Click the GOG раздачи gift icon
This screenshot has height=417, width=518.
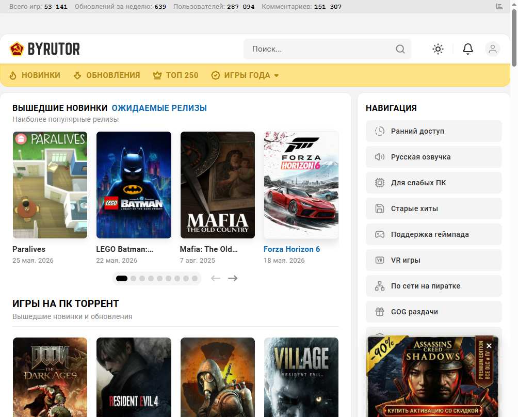click(380, 312)
